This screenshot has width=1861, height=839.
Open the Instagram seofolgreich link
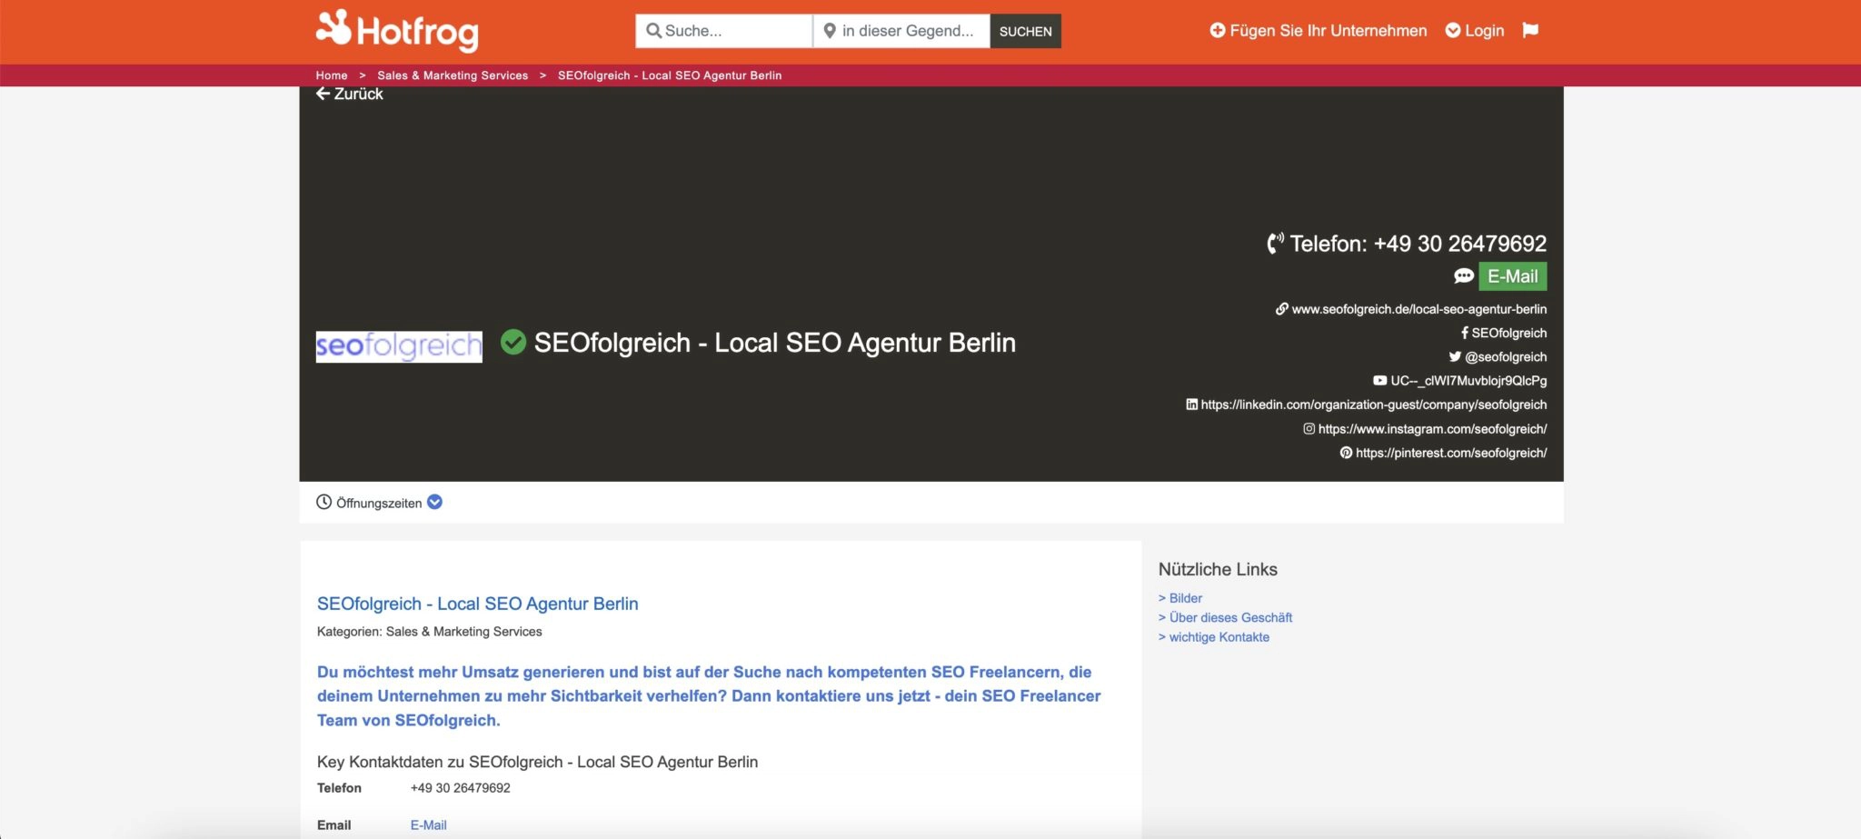pos(1425,429)
